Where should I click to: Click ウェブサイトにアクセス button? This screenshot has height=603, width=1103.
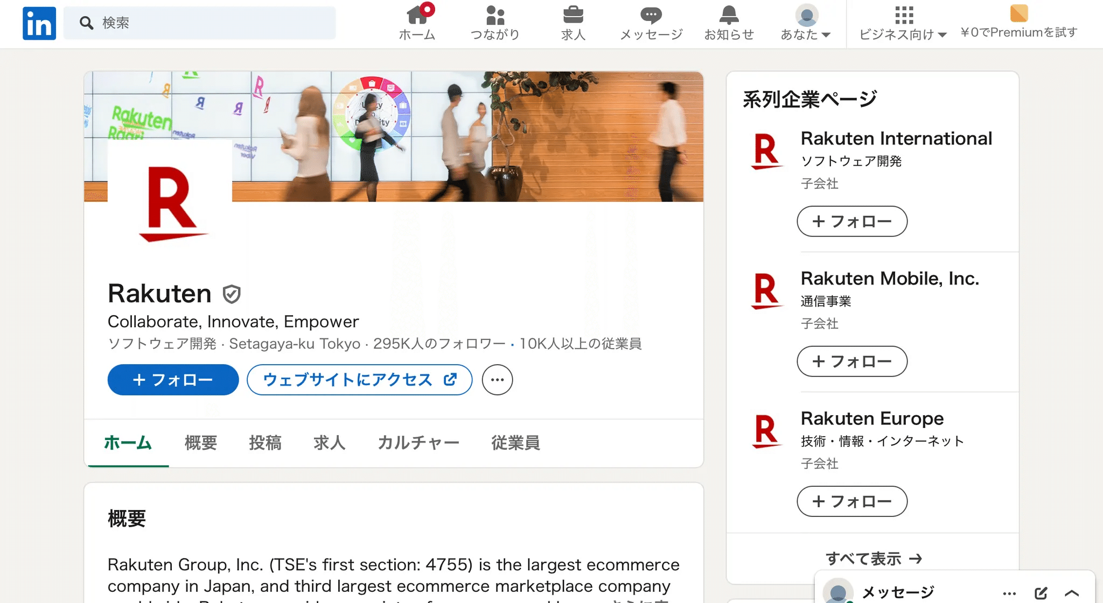point(359,380)
